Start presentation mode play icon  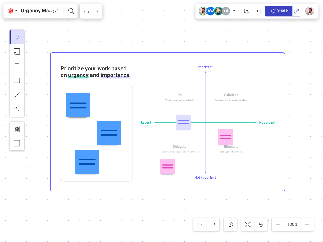click(258, 11)
